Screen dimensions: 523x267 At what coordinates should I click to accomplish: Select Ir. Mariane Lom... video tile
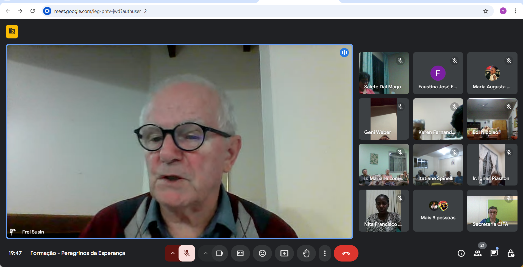tap(384, 165)
